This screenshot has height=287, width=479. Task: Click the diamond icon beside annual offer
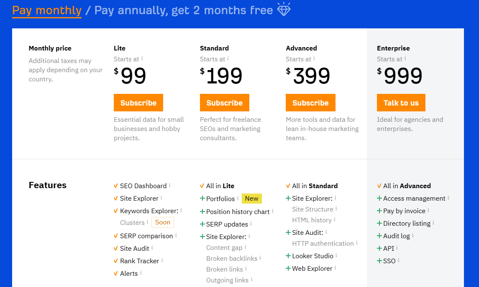pos(284,9)
